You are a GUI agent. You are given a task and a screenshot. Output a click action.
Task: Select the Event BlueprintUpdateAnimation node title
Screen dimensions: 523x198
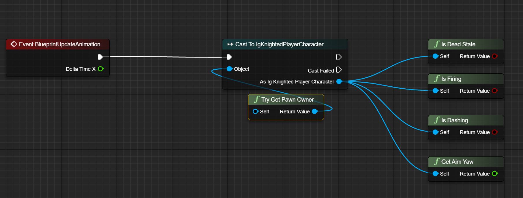pos(60,44)
